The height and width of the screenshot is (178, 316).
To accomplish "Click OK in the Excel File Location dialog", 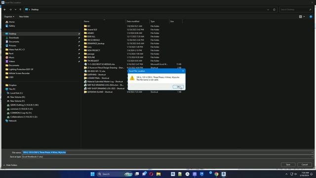I will (x=178, y=87).
